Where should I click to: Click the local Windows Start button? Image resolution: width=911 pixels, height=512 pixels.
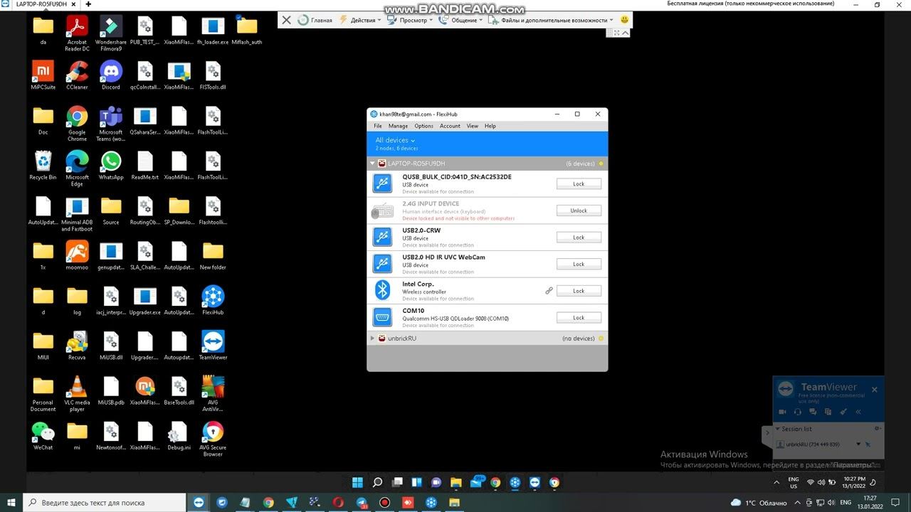pyautogui.click(x=11, y=503)
